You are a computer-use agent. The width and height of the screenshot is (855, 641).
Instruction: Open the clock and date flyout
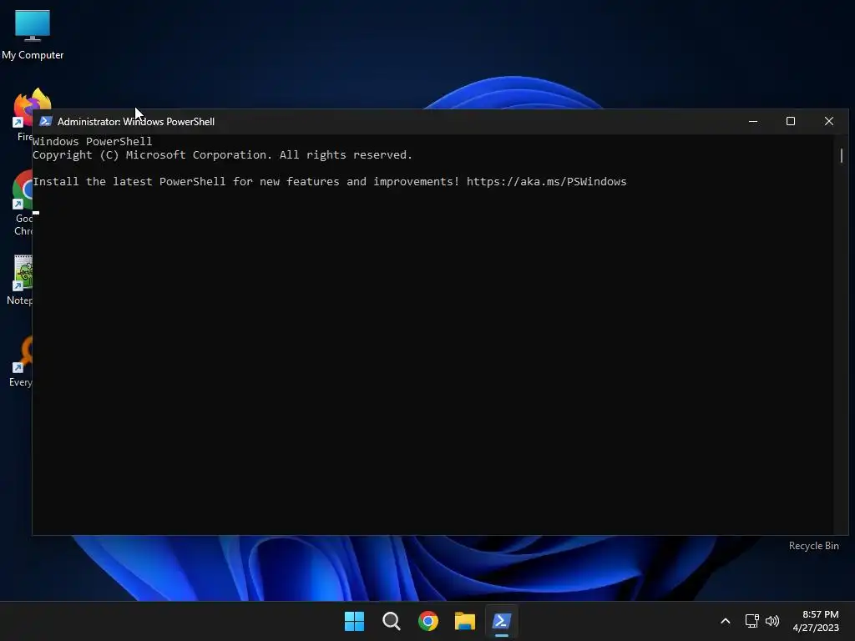pyautogui.click(x=816, y=621)
